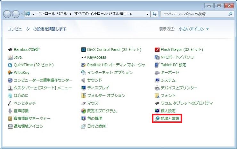Screen dimensions: 237x149
Task: Click the コンピューターの設定を調整します heading
Action: pyautogui.click(x=37, y=29)
